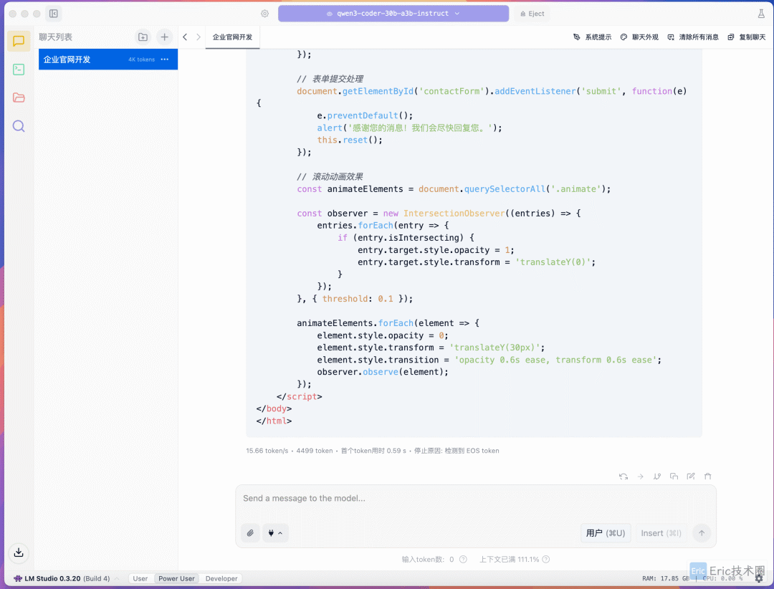This screenshot has width=774, height=589.
Task: Toggle the left sidebar panel icon
Action: pos(53,14)
